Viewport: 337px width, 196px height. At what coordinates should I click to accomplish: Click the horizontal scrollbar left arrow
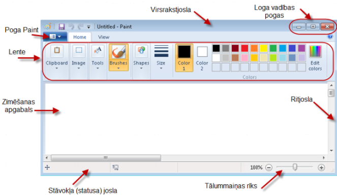coord(47,158)
